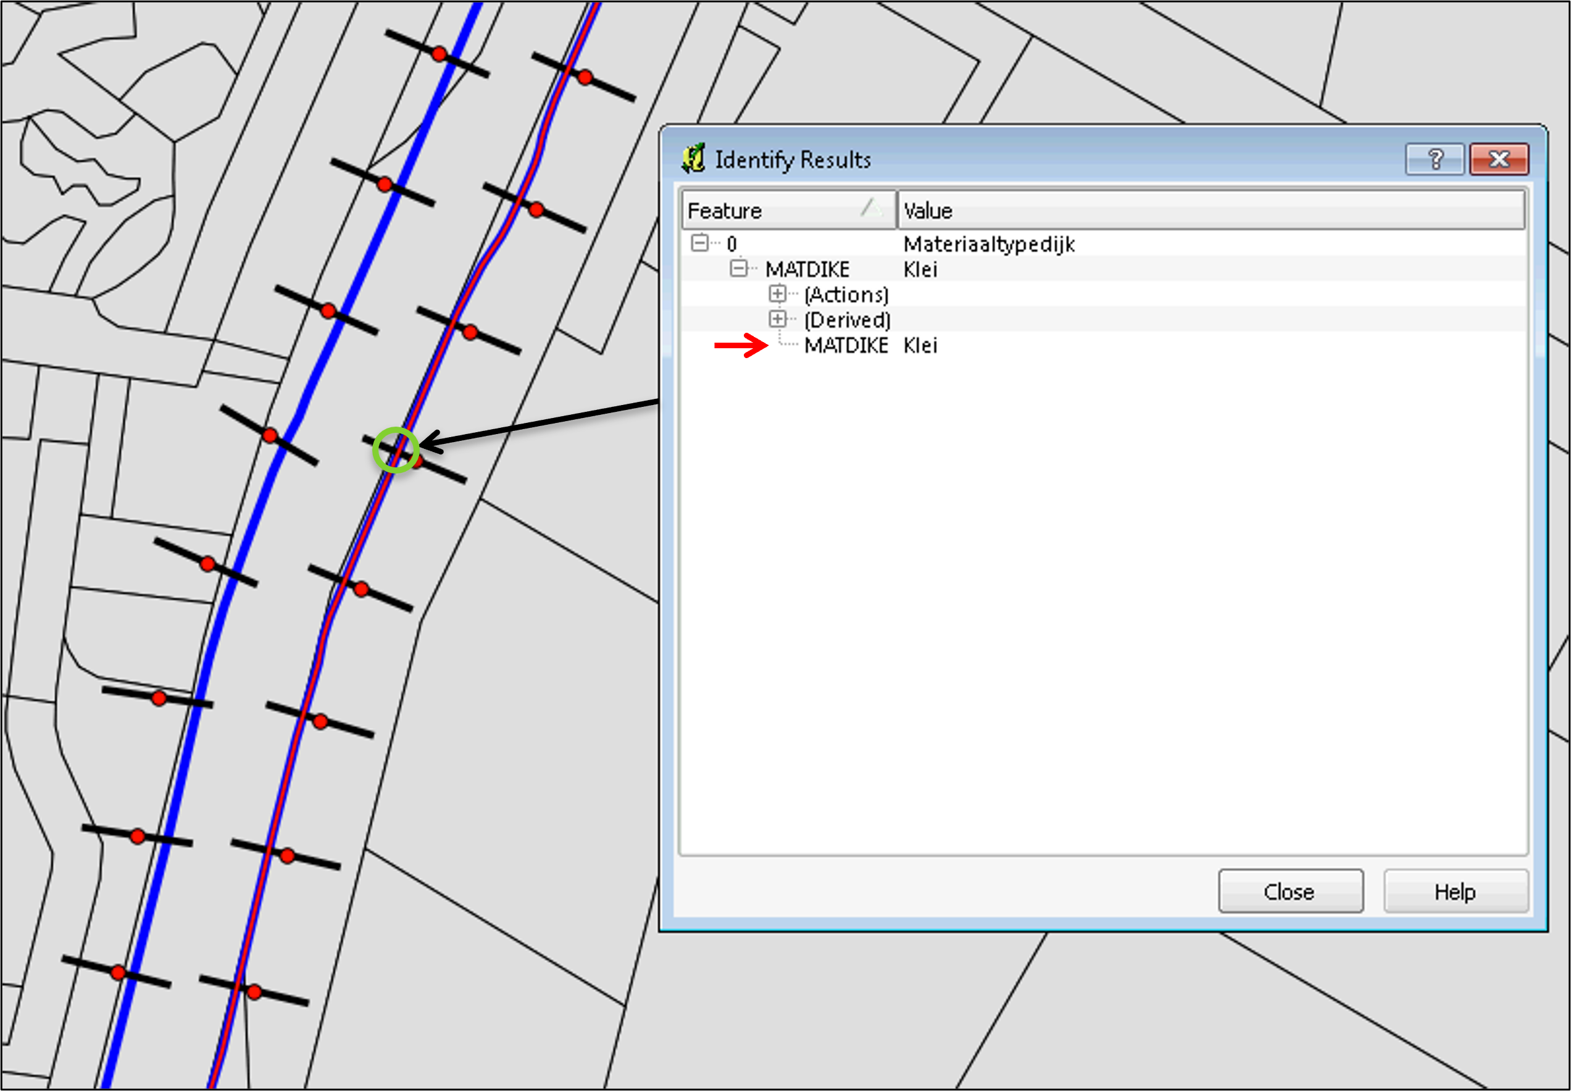Click the Identify Results title bar
This screenshot has width=1571, height=1091.
tap(1093, 159)
